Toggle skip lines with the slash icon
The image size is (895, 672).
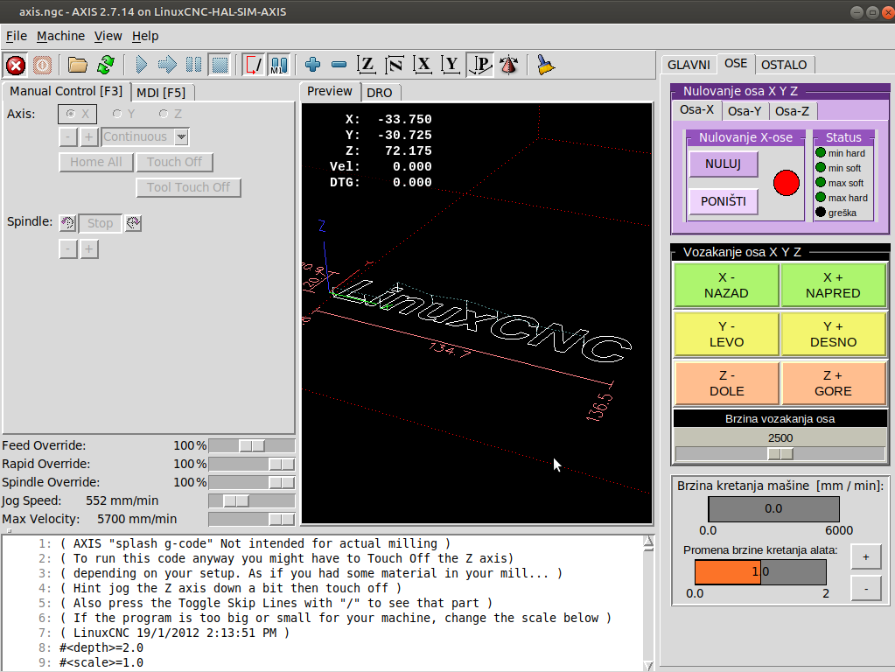(253, 65)
